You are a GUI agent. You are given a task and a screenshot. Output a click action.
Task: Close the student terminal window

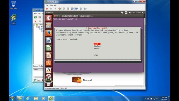(55, 16)
